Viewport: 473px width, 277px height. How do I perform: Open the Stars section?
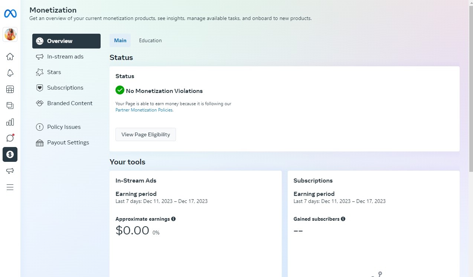(54, 72)
